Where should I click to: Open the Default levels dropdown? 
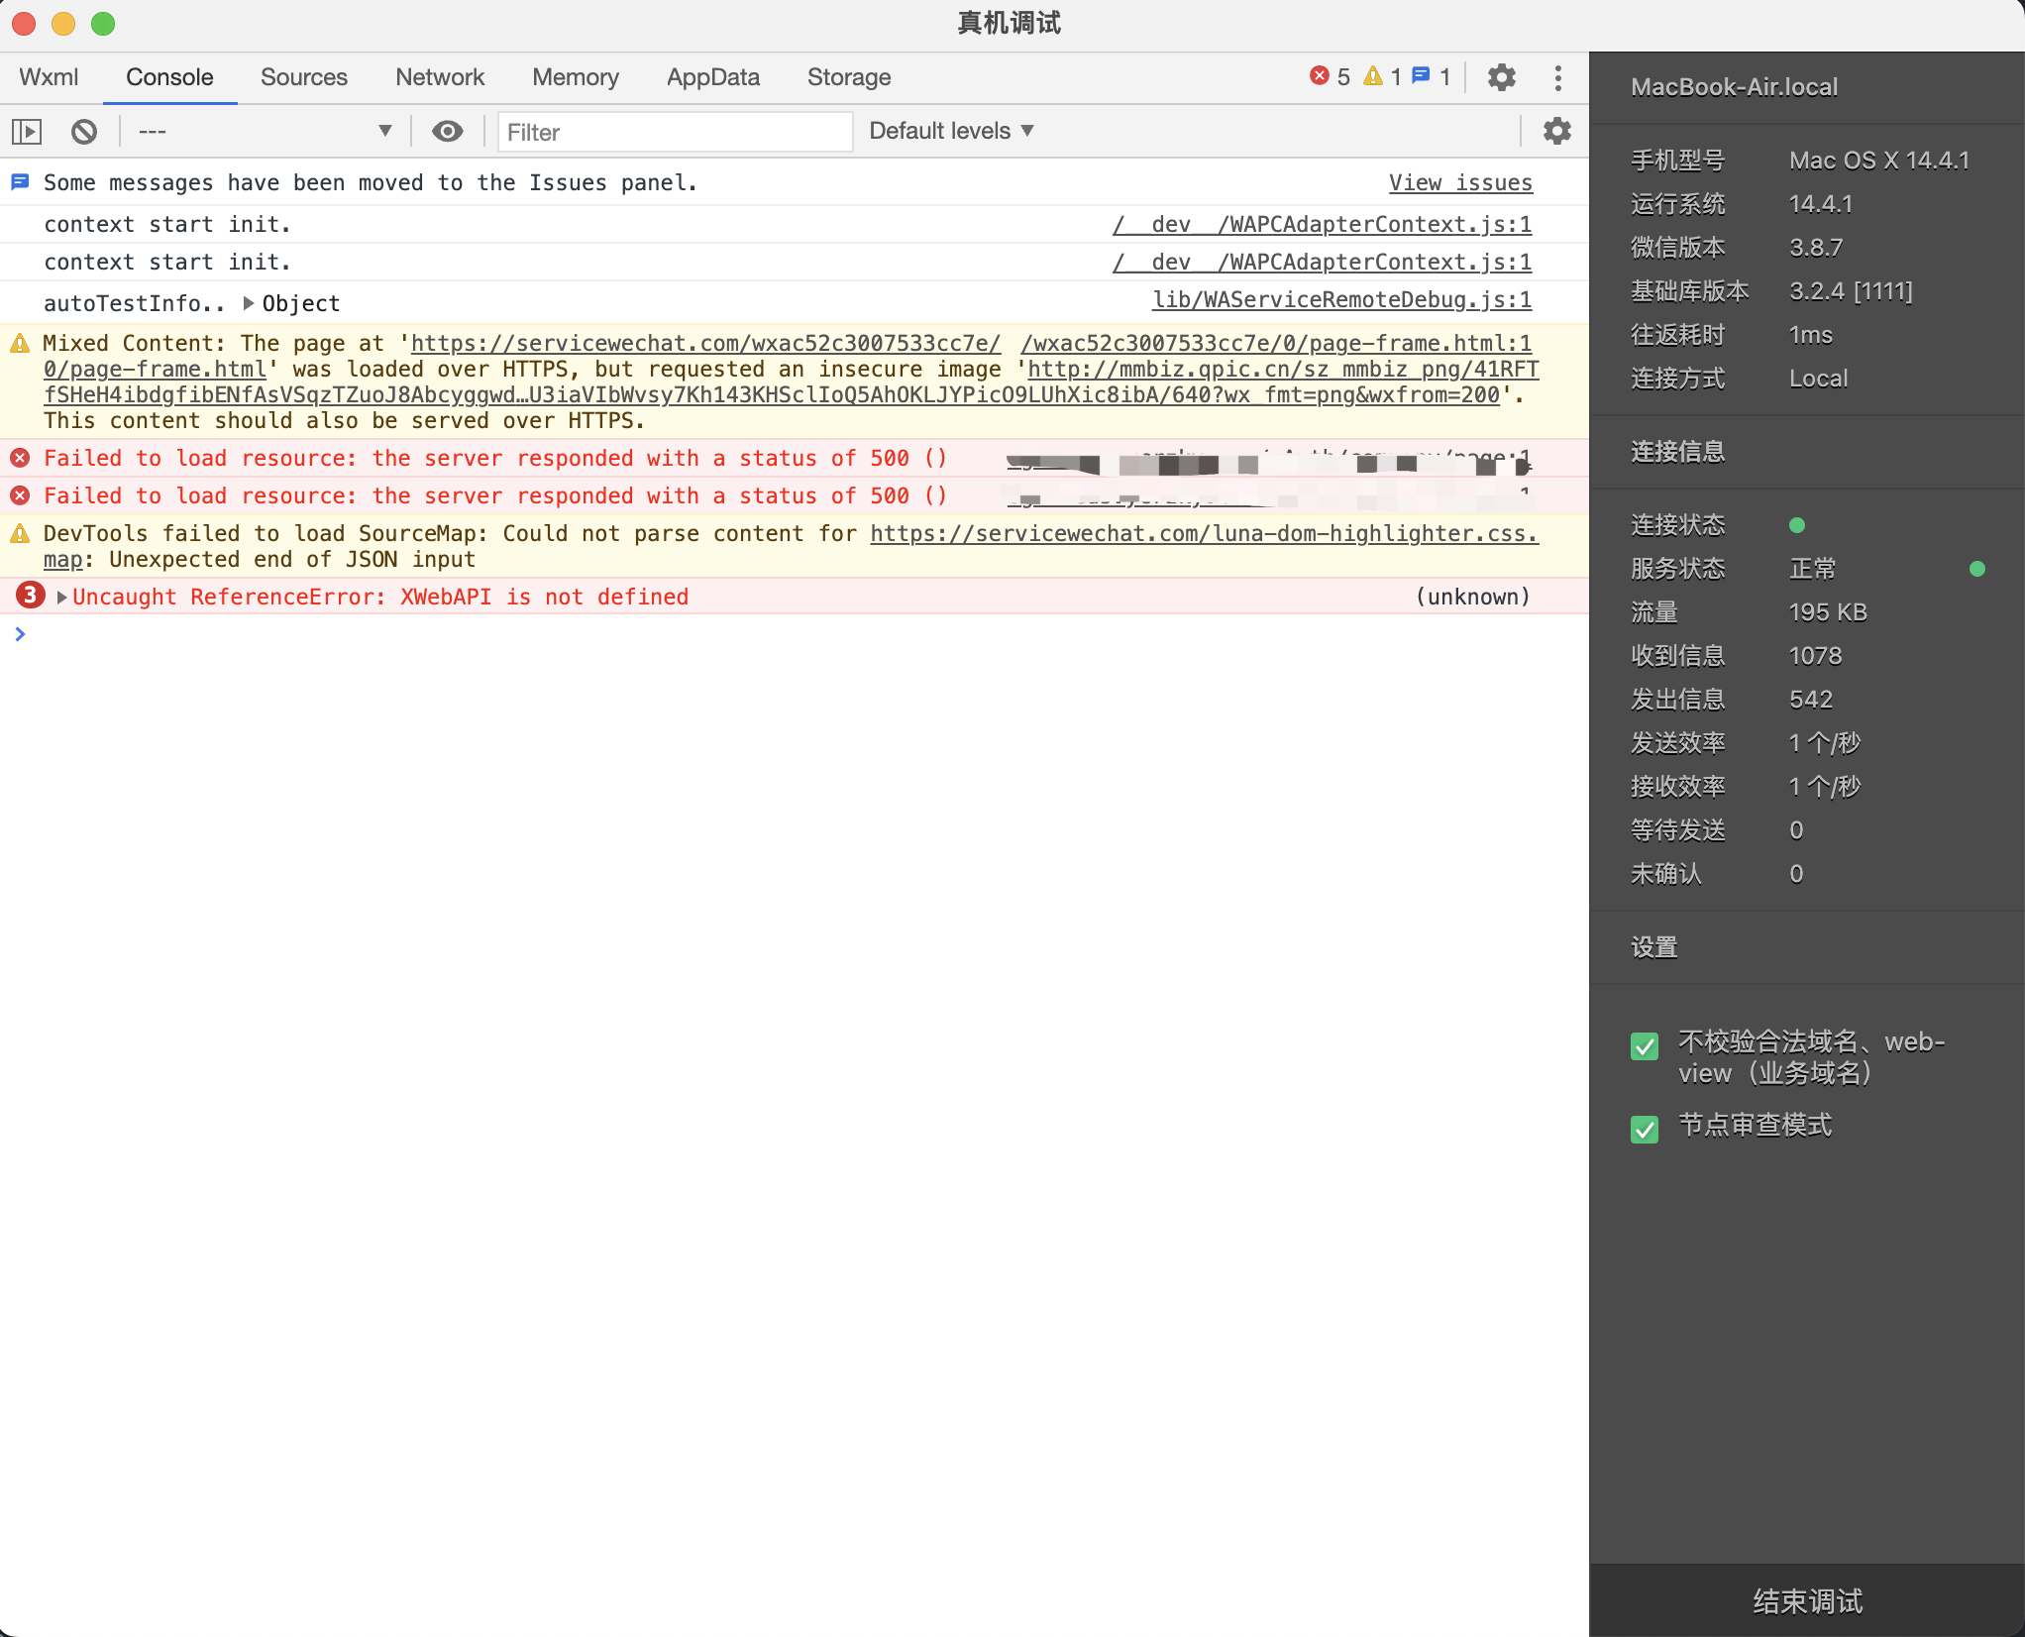click(x=951, y=131)
